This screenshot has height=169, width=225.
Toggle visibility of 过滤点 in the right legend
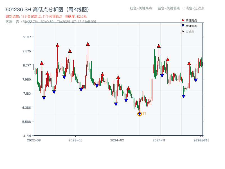(190, 32)
